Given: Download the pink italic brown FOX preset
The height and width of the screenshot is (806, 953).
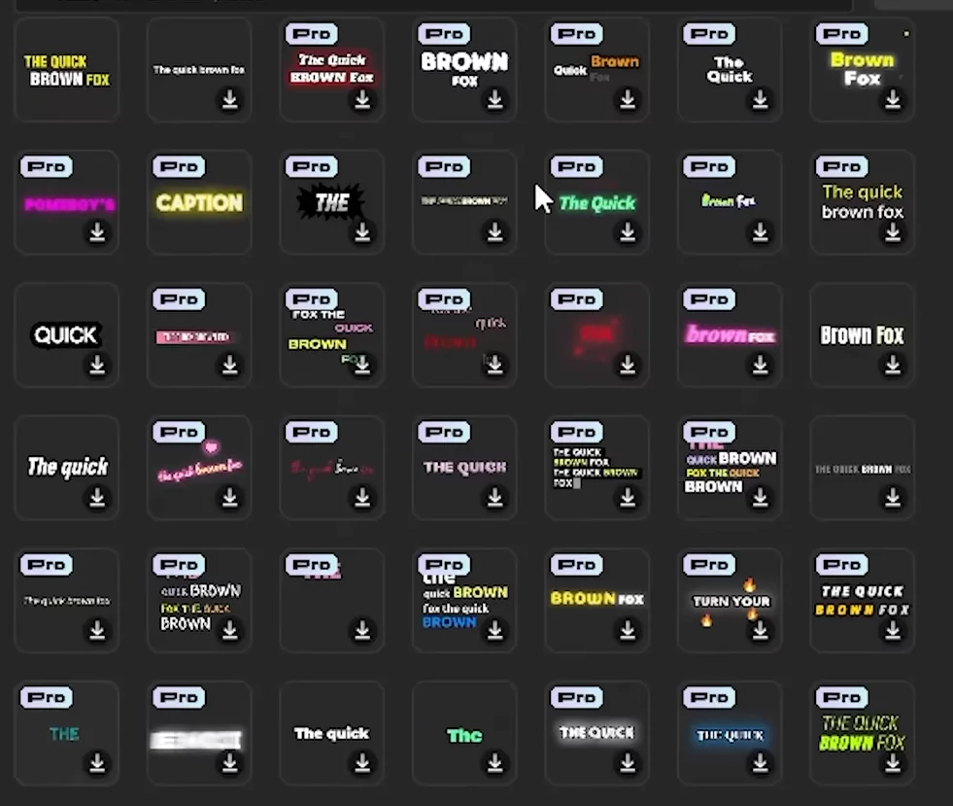Looking at the screenshot, I should (x=761, y=365).
